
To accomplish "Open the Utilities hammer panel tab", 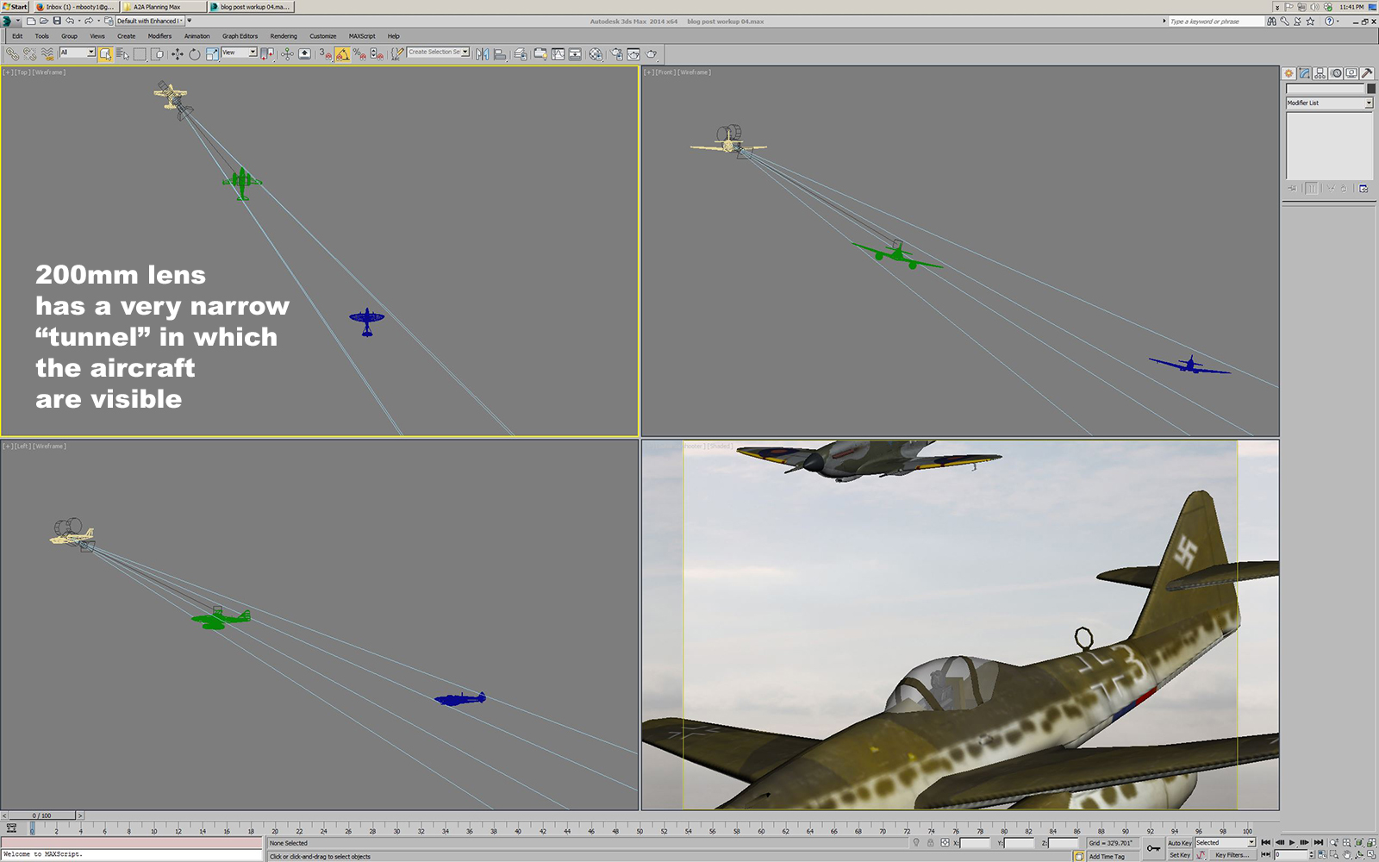I will point(1367,73).
